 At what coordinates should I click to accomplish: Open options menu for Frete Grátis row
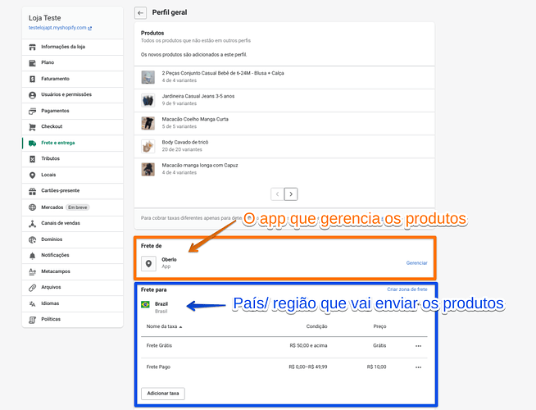click(x=419, y=346)
